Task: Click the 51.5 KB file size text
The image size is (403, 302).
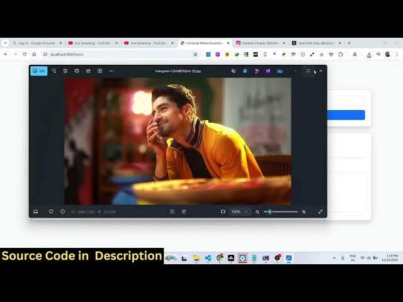Action: [x=110, y=212]
